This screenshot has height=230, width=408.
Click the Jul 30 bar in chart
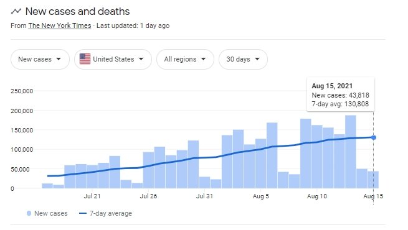point(193,164)
